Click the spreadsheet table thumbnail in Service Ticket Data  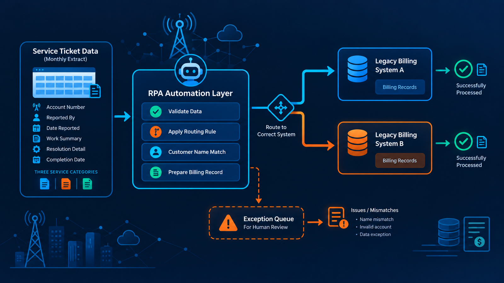click(x=64, y=83)
